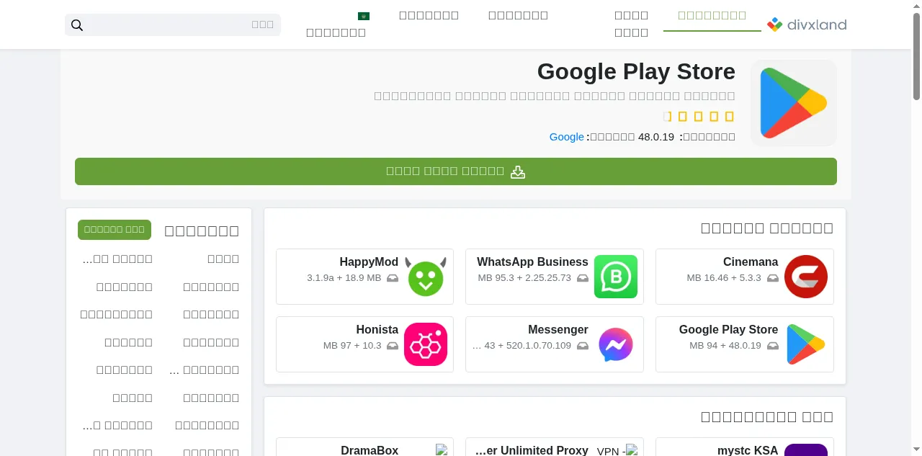Click the text "MB 95.3 + 2.25.25.73"
Screen dimensions: 922x456
[524, 278]
